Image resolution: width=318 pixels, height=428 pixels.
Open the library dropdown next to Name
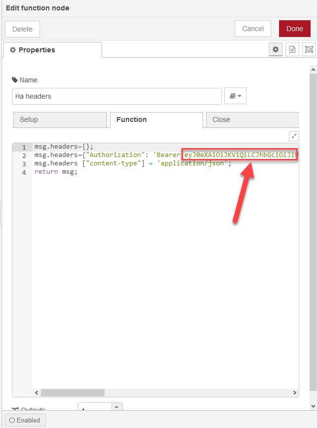click(x=240, y=96)
